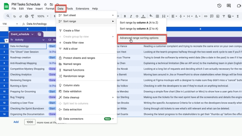
Task: Open the Tools menu
Action: pos(70,9)
